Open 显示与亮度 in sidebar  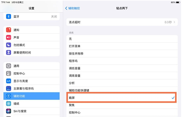tap(32, 81)
